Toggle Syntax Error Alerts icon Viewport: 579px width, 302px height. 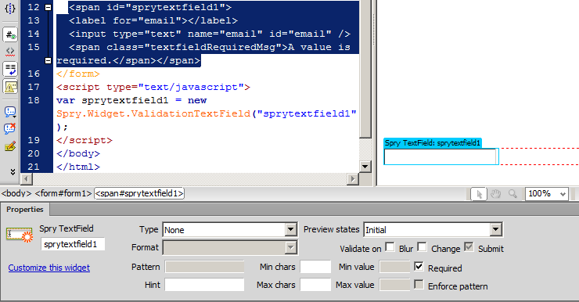tap(10, 87)
